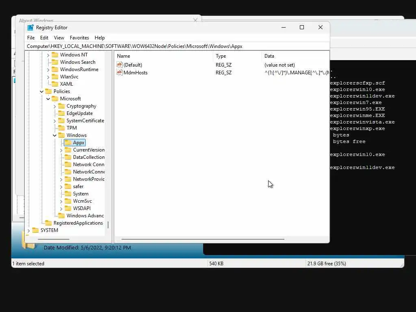416x312 pixels.
Task: Expand the SystemCertificates key
Action: pyautogui.click(x=55, y=121)
